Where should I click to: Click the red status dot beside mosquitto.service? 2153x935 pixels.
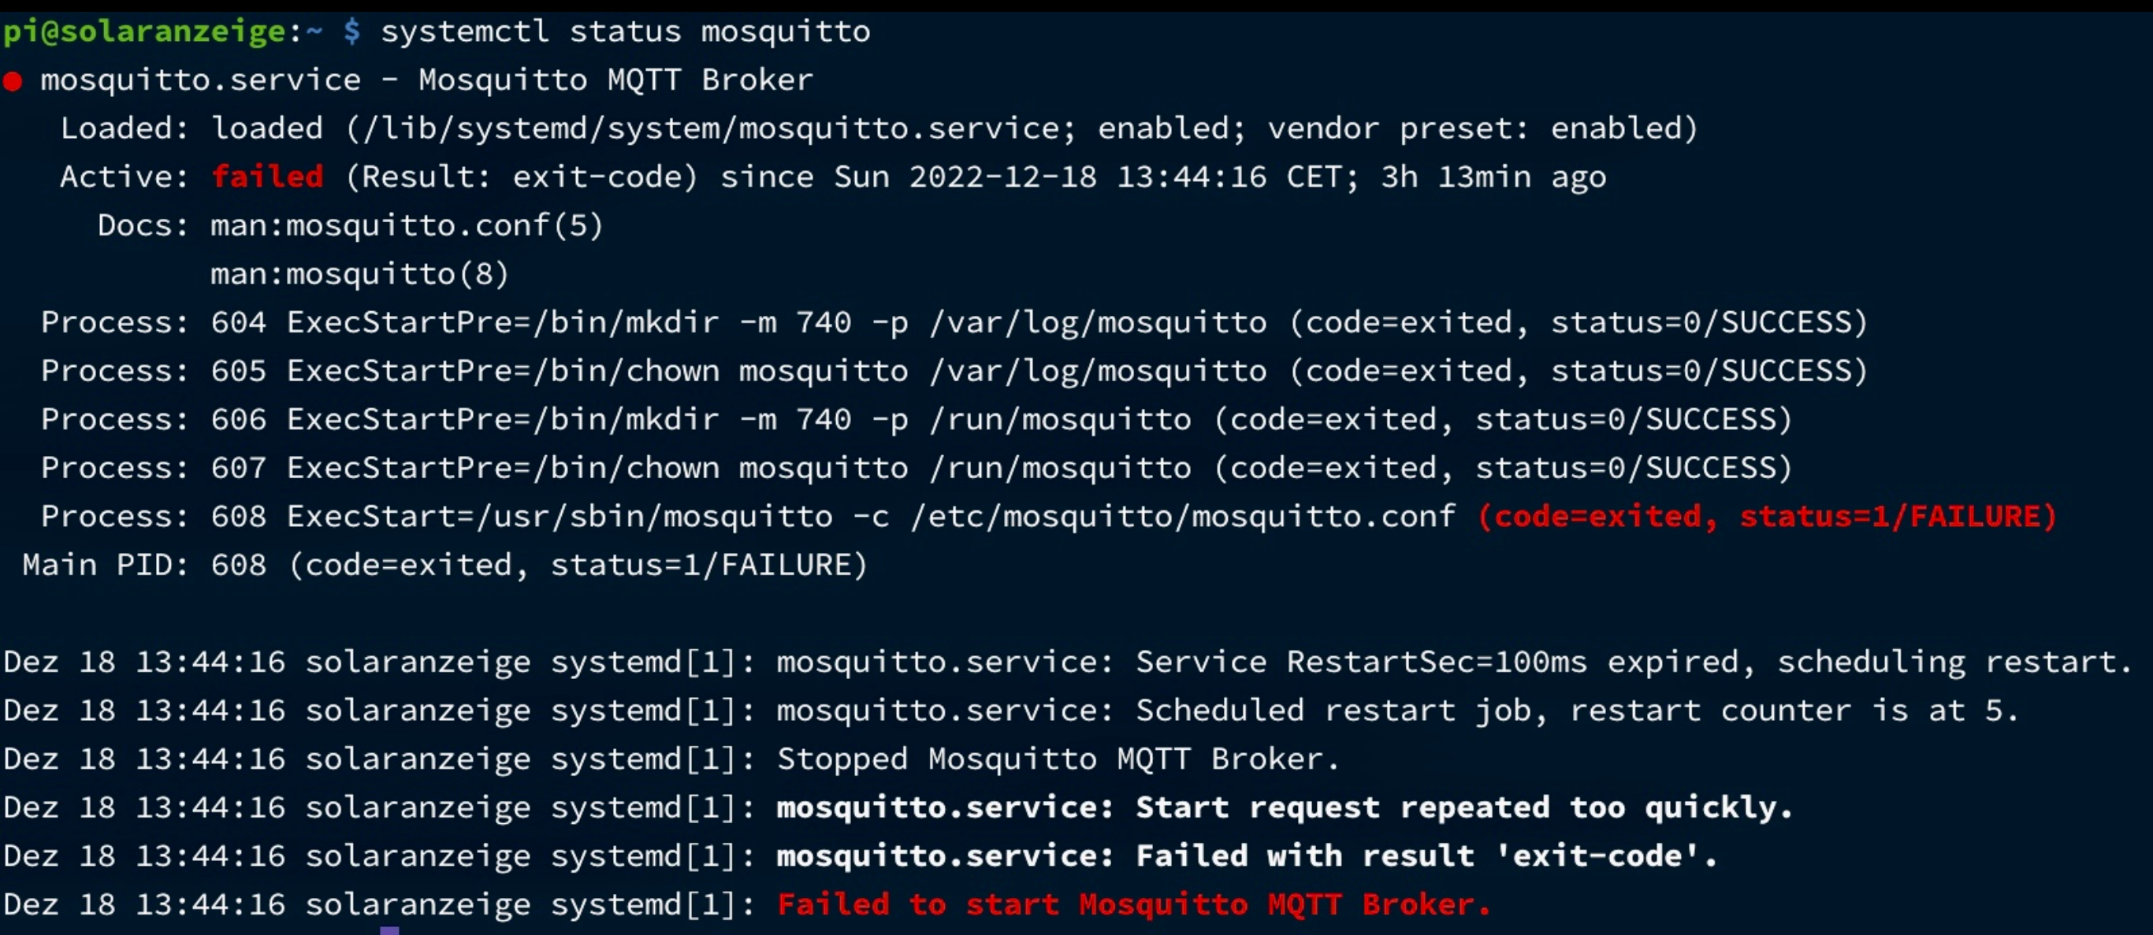13,81
